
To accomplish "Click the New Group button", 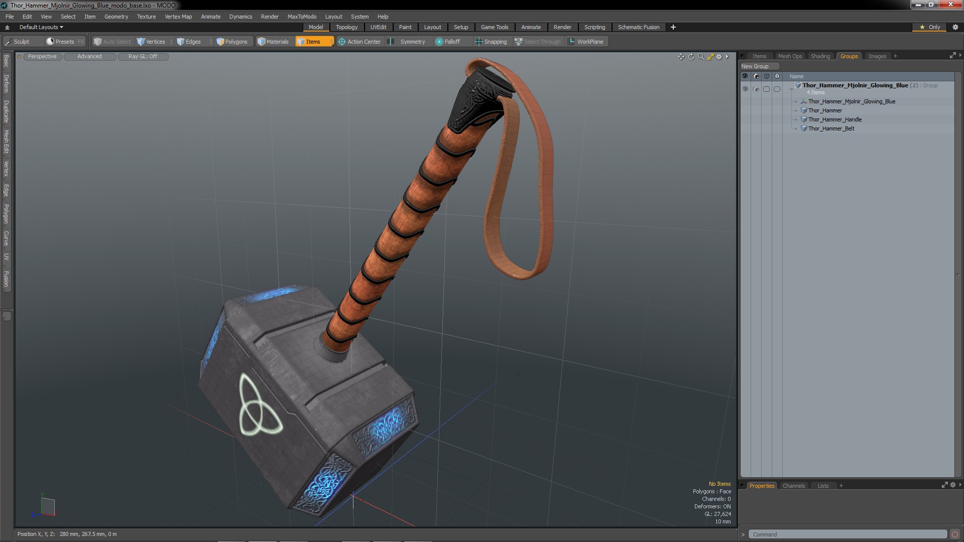I will 758,66.
